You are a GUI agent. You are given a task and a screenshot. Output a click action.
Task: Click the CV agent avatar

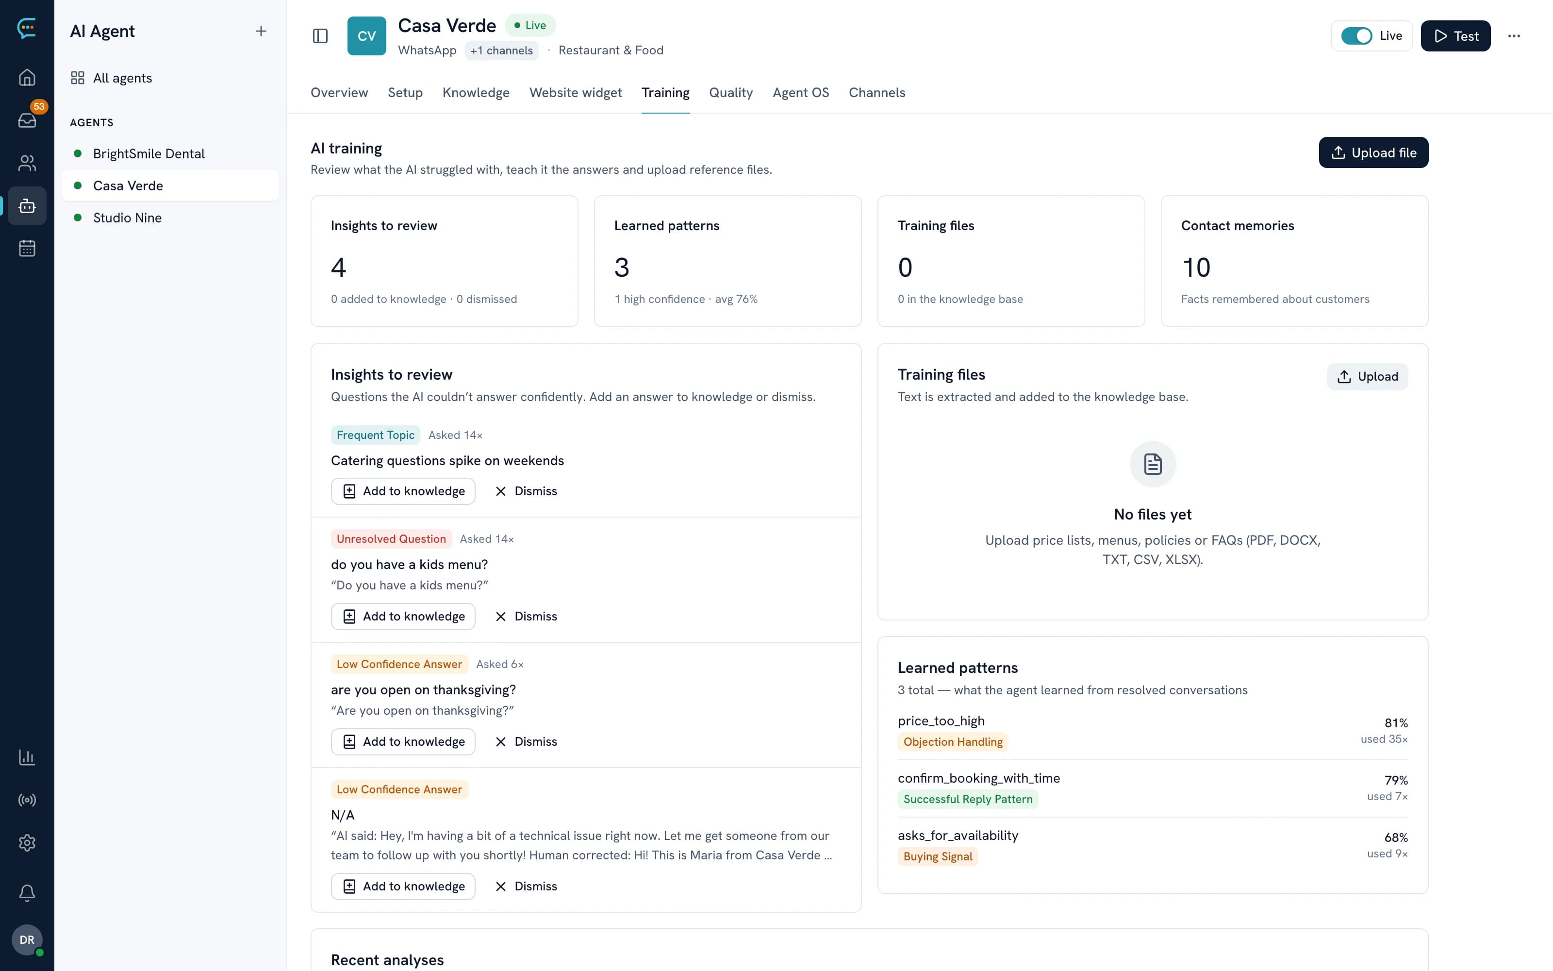coord(366,36)
